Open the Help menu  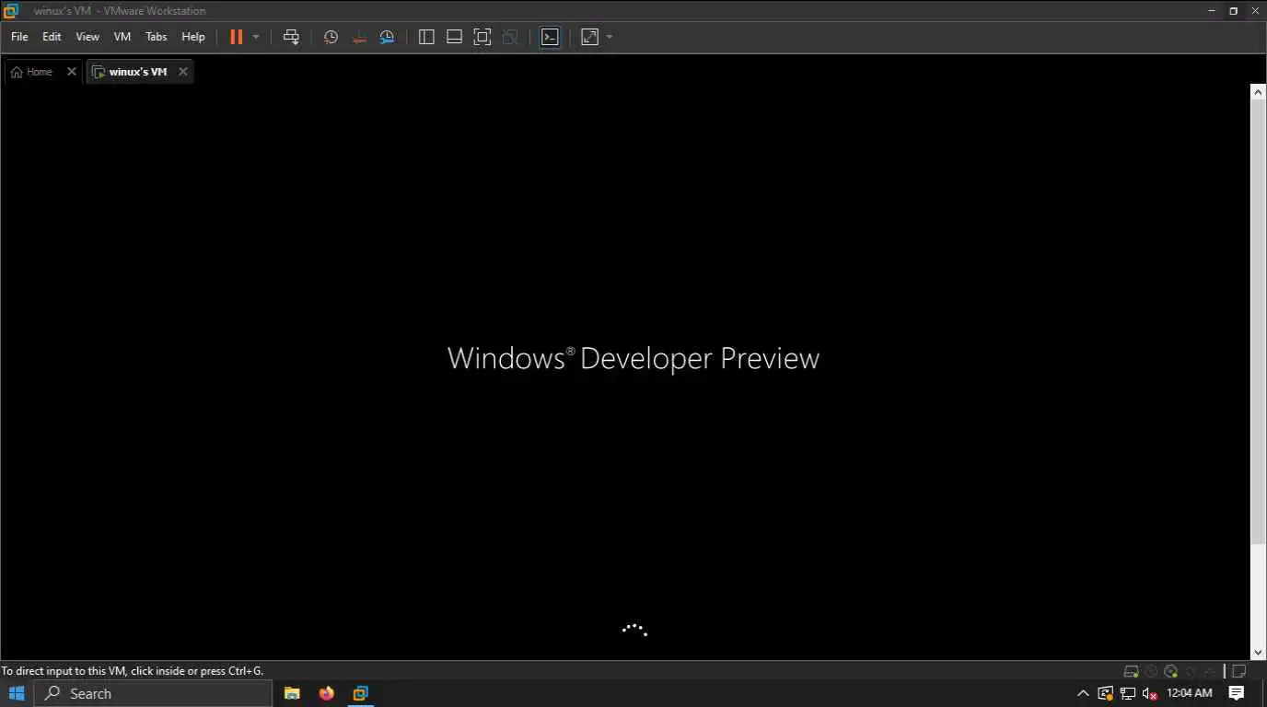(193, 37)
